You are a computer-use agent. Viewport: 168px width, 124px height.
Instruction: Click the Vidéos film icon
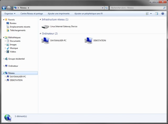pos(8,52)
